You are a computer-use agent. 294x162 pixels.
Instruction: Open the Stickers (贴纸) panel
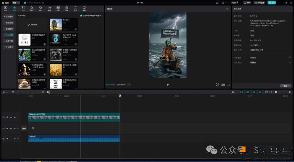tap(32, 9)
